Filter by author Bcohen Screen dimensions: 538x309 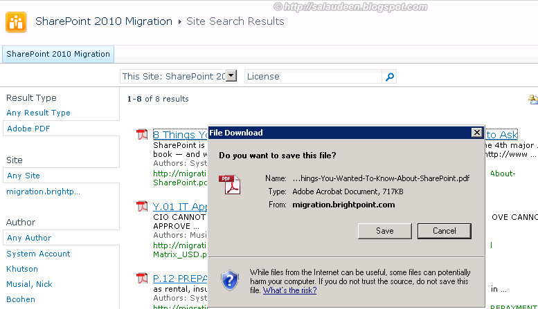[x=21, y=299]
